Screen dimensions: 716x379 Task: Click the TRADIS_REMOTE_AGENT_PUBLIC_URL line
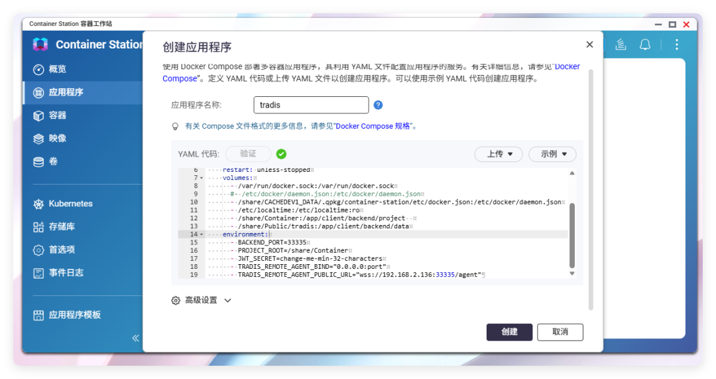(x=360, y=275)
